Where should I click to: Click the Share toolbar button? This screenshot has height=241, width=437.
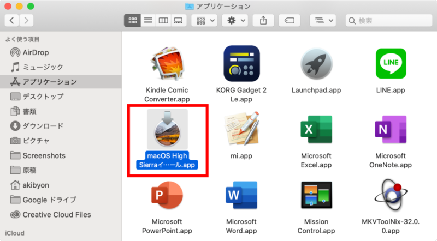(x=264, y=21)
